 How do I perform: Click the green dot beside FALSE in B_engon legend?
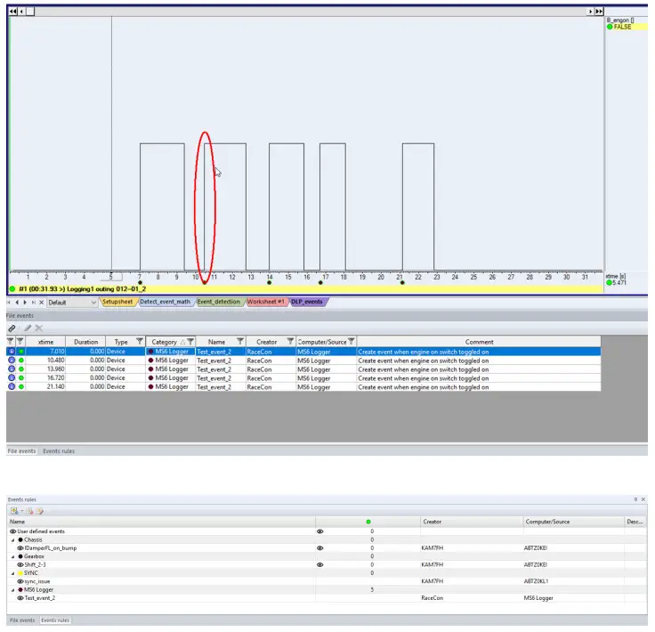click(x=611, y=27)
